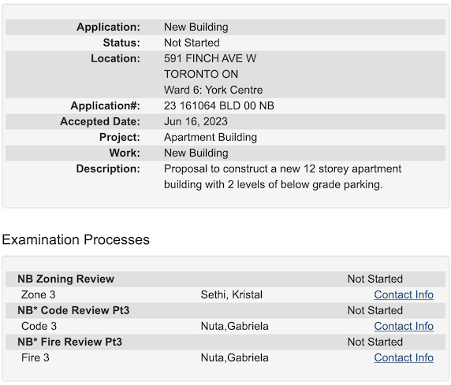The width and height of the screenshot is (451, 385).
Task: Select the NB Zoning Review row heading
Action: (x=66, y=279)
